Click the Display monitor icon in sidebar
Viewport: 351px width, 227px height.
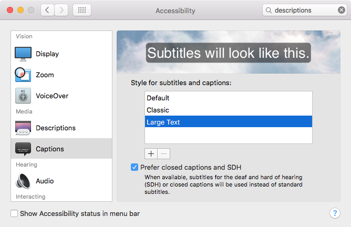23,54
